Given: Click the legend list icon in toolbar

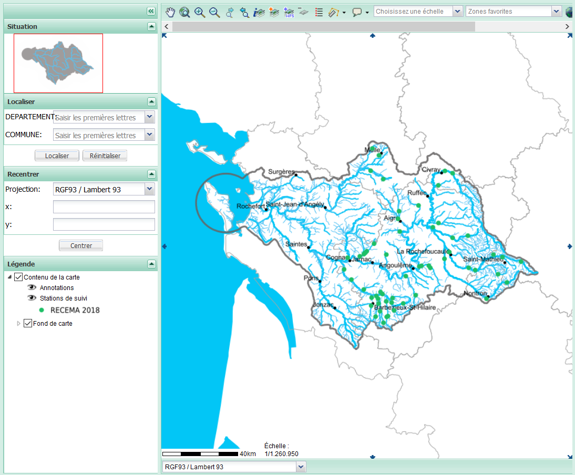Looking at the screenshot, I should coord(319,12).
